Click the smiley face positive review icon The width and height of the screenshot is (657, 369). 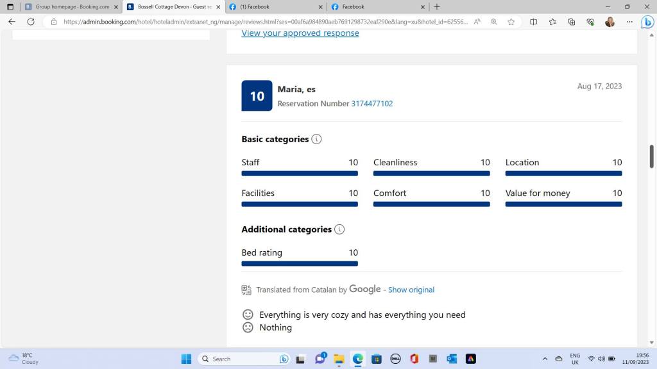pos(248,315)
